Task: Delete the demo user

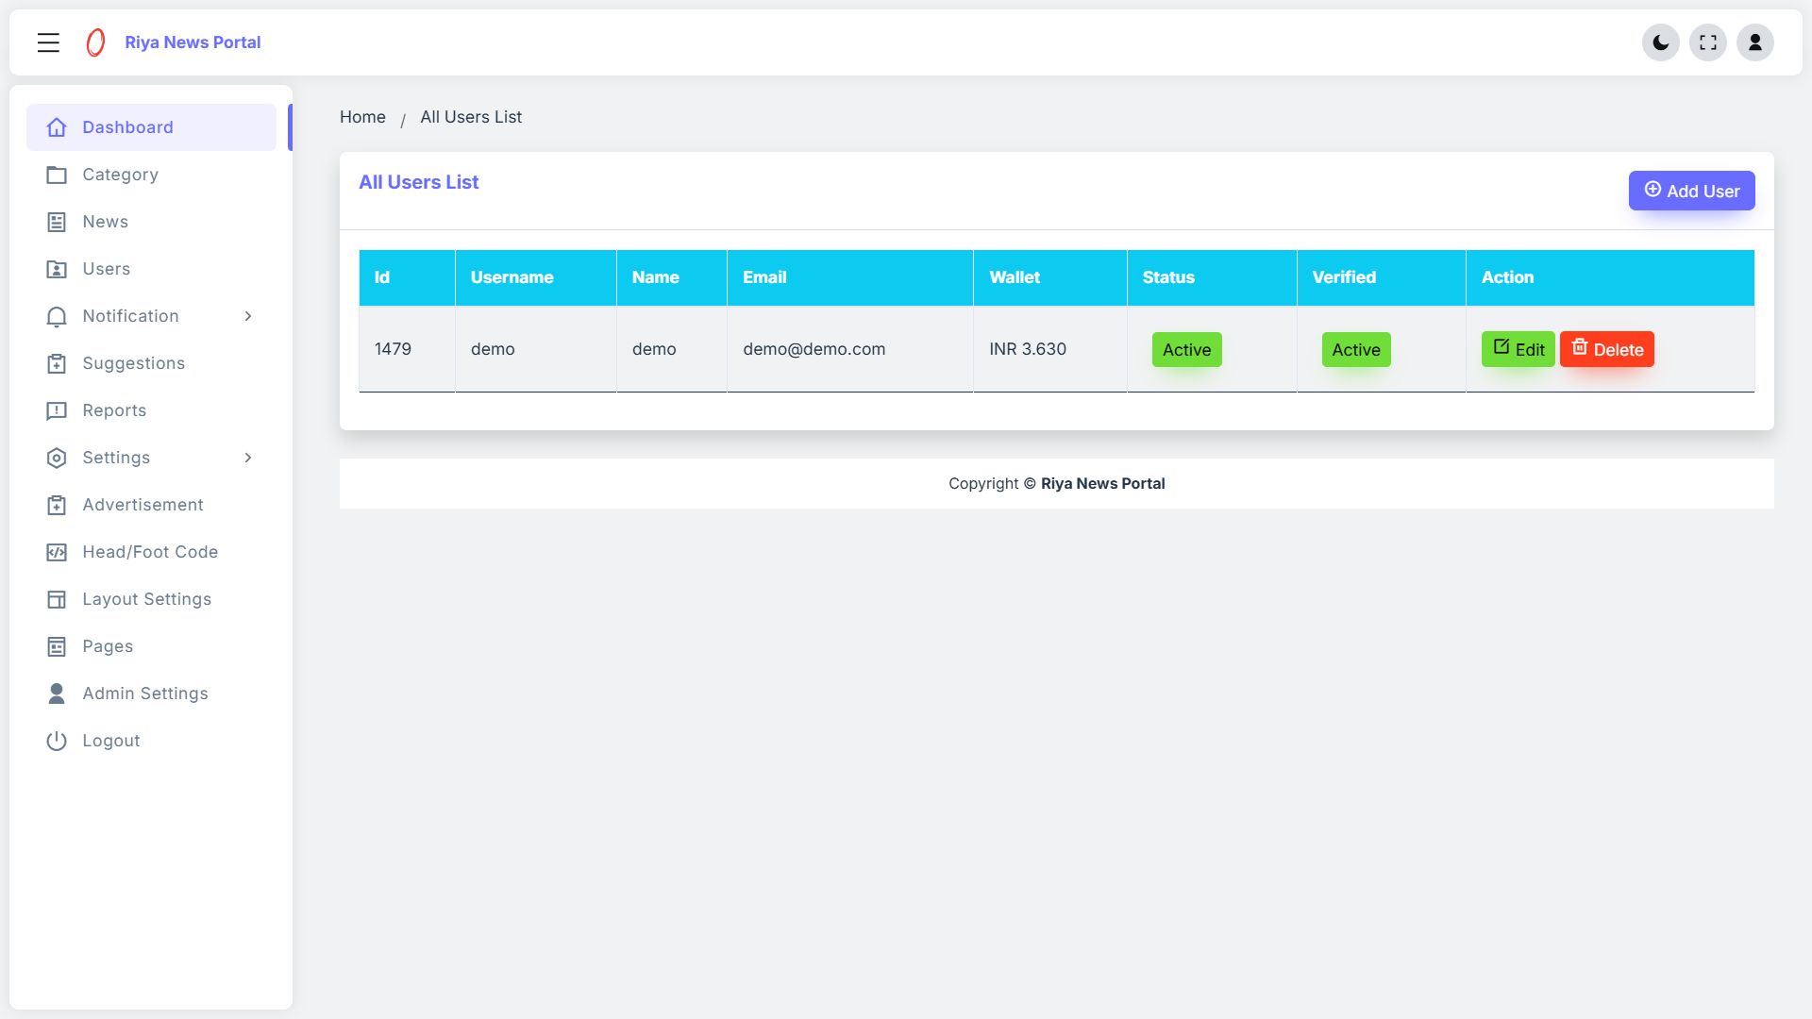Action: 1606,349
